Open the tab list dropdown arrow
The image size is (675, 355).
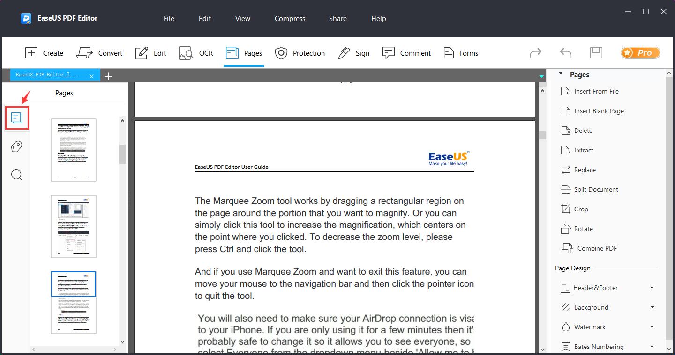point(542,76)
